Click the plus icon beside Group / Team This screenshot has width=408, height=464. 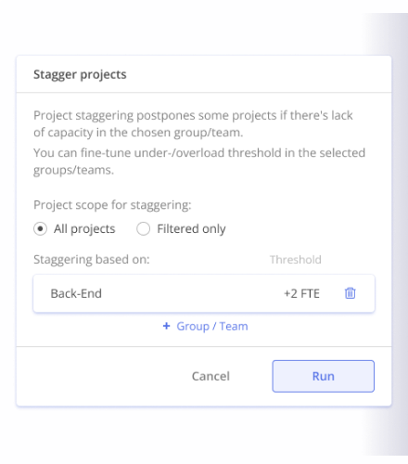point(166,326)
